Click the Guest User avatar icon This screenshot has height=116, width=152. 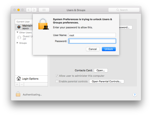coord(19,38)
